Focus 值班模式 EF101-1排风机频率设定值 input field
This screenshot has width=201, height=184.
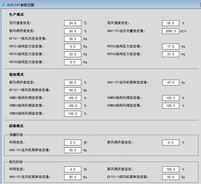[73, 90]
